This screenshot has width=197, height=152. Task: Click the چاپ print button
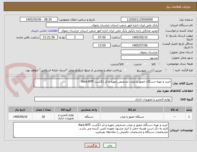pos(110,145)
